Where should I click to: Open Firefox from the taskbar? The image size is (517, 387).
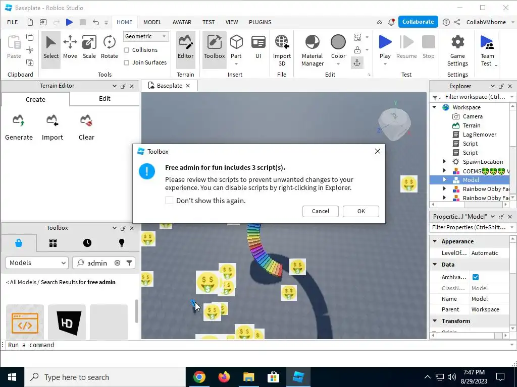pyautogui.click(x=224, y=377)
